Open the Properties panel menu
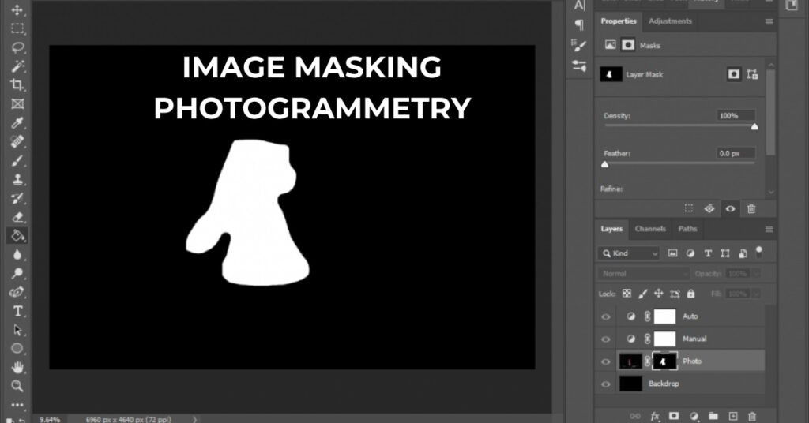The width and height of the screenshot is (809, 423). click(769, 21)
